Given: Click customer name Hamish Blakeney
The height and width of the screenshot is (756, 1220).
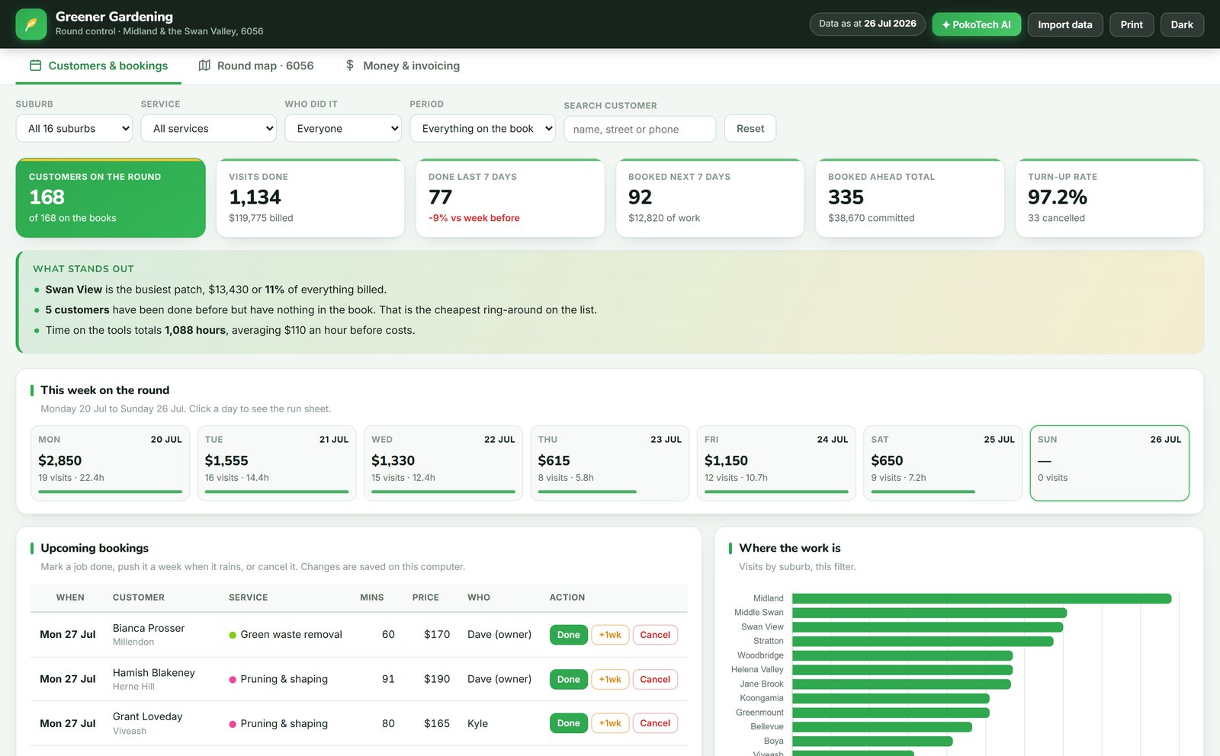Looking at the screenshot, I should coord(154,673).
